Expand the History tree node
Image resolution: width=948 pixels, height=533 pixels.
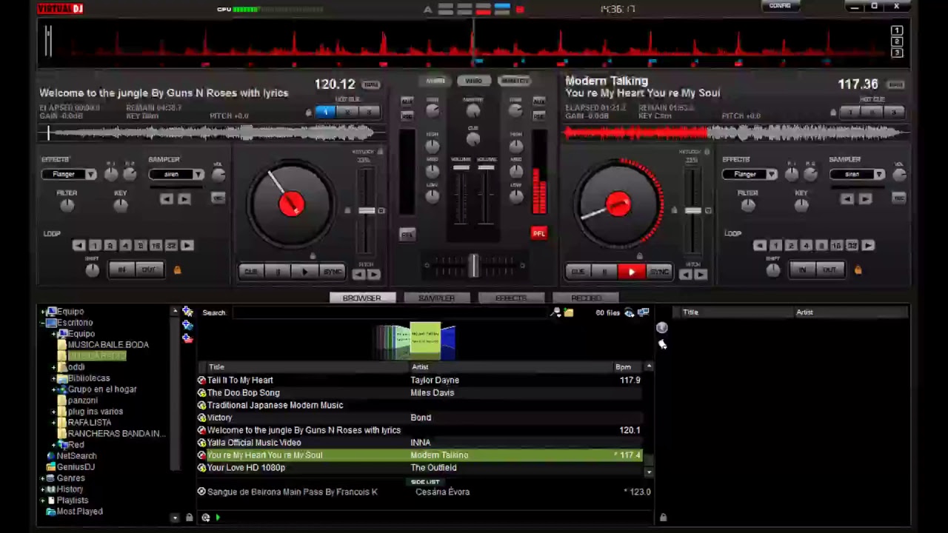(x=44, y=489)
